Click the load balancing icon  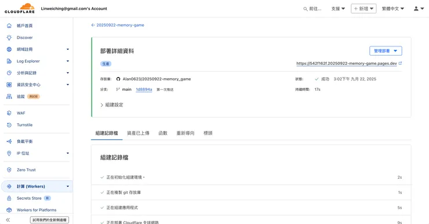(9, 141)
